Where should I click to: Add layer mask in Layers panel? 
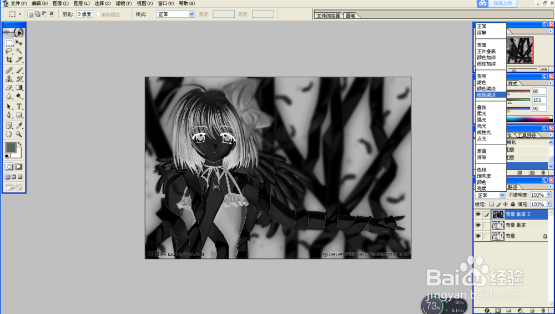pyautogui.click(x=498, y=311)
